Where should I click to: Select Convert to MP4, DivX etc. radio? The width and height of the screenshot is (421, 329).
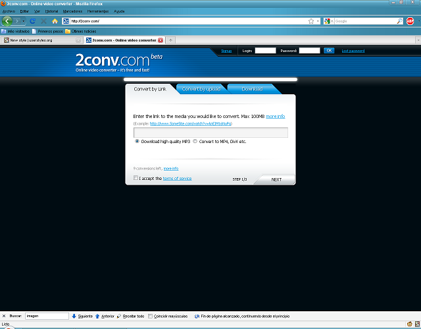click(x=195, y=141)
